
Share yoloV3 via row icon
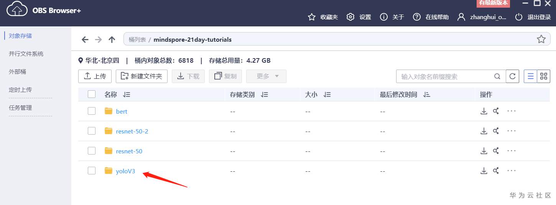pos(496,171)
